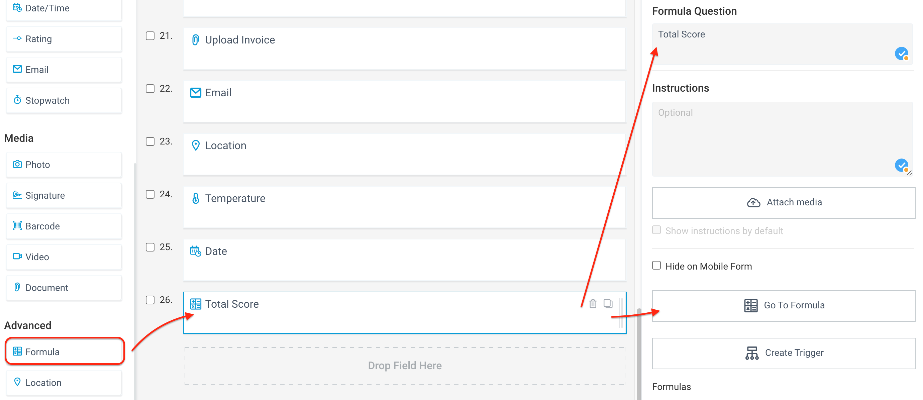Duplicate the Total Score field using copy icon

pos(608,304)
